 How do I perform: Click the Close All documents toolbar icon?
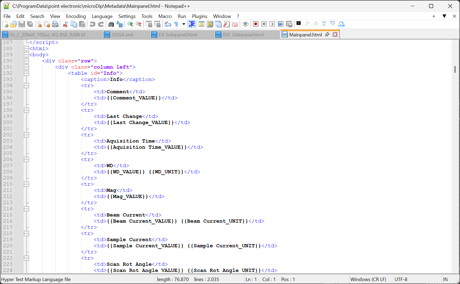pyautogui.click(x=47, y=24)
